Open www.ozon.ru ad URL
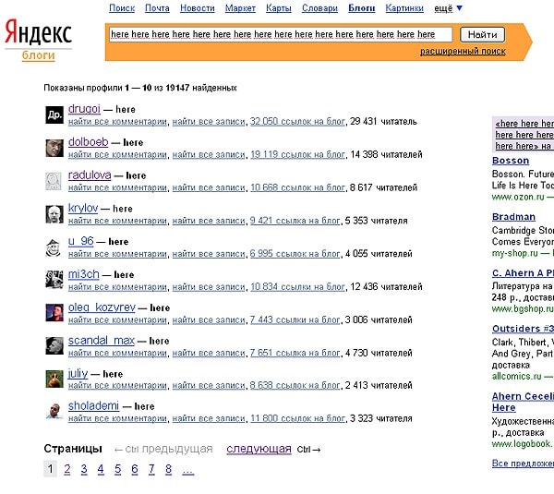 518,198
